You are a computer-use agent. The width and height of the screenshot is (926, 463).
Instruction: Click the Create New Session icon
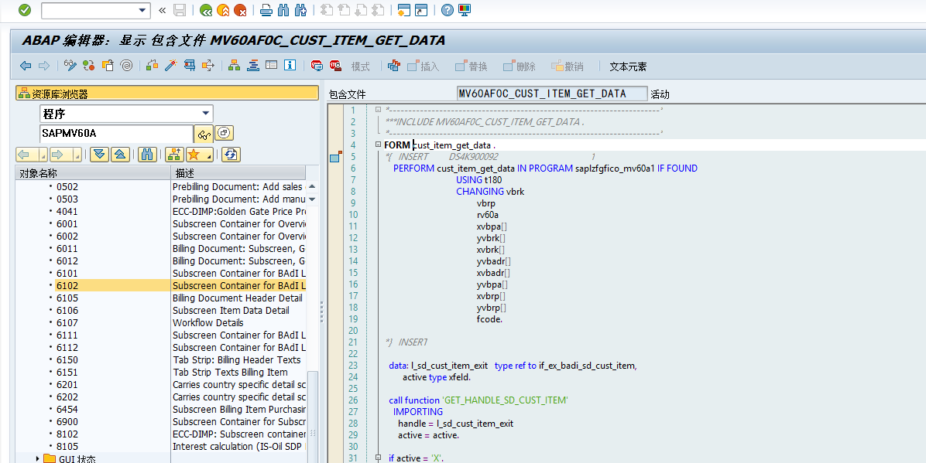[x=404, y=10]
